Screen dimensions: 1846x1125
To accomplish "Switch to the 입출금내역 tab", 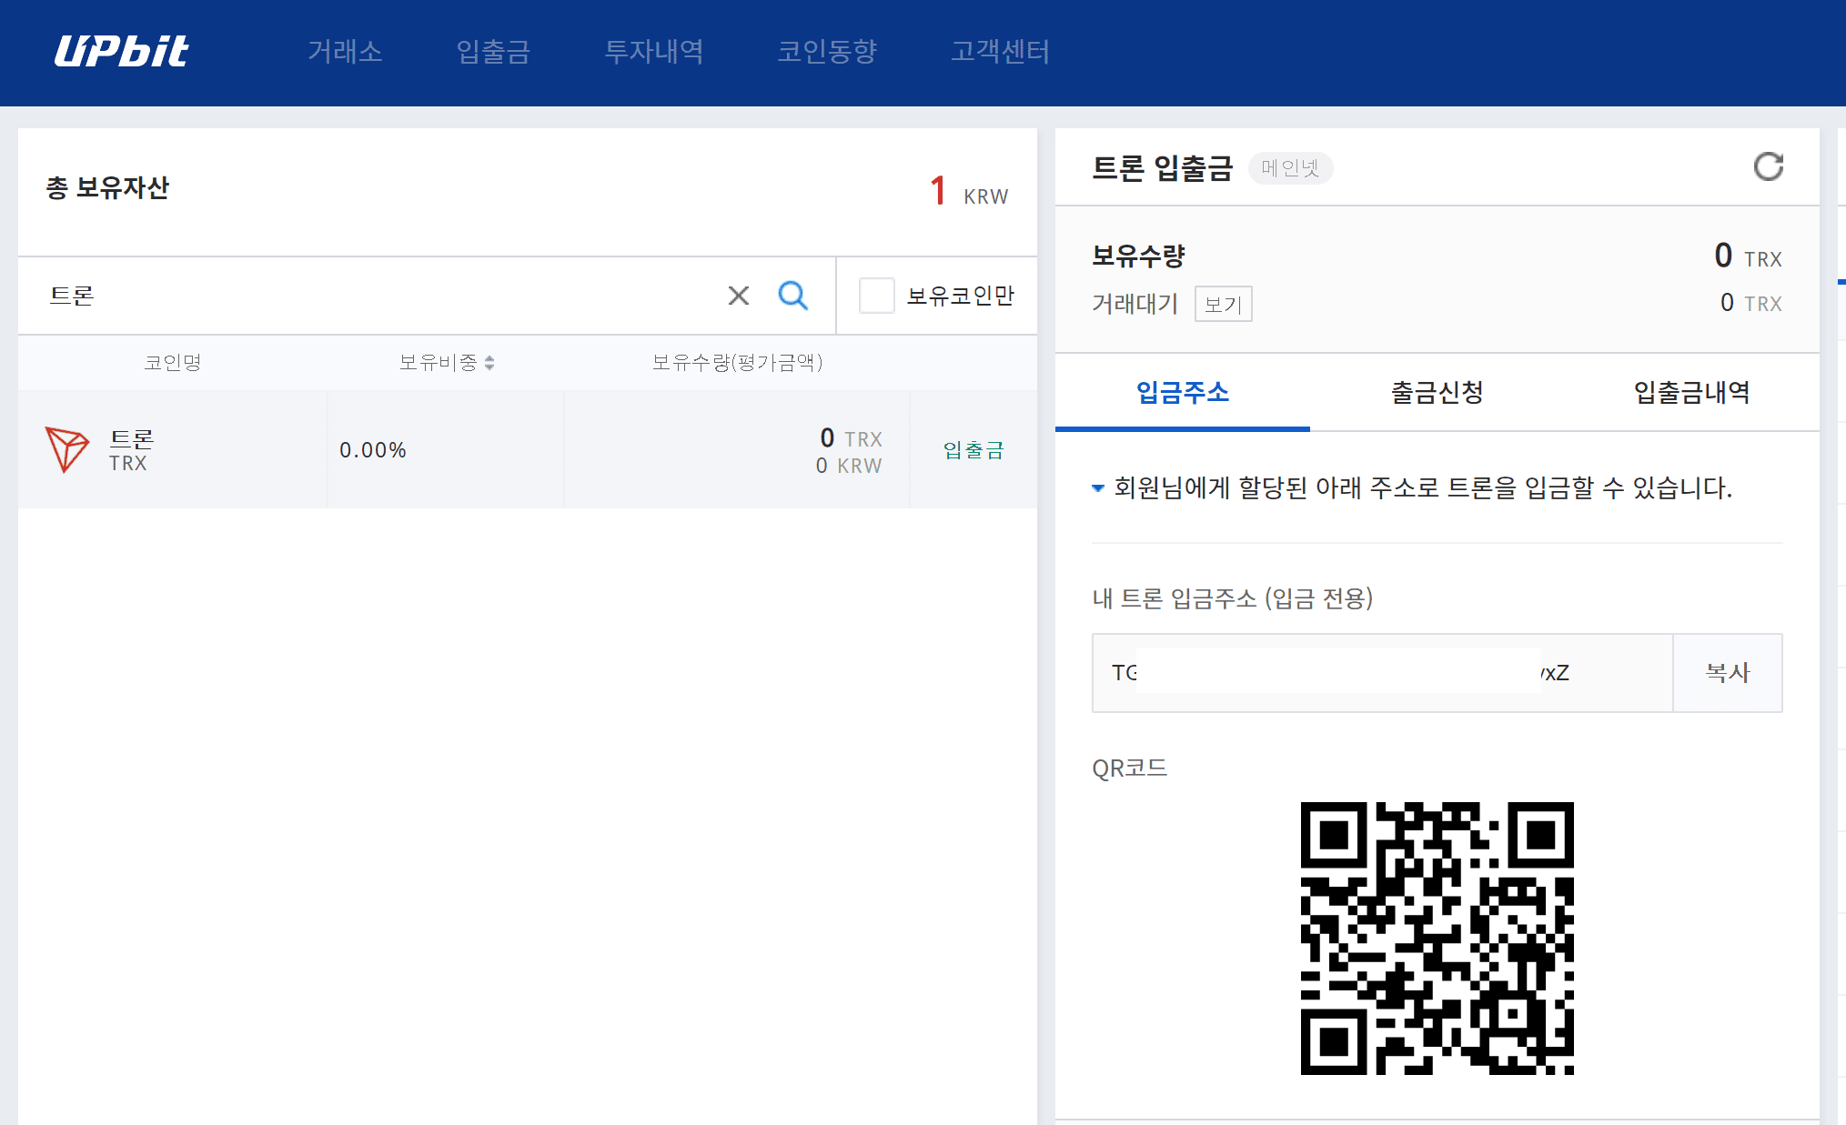I will pos(1691,392).
